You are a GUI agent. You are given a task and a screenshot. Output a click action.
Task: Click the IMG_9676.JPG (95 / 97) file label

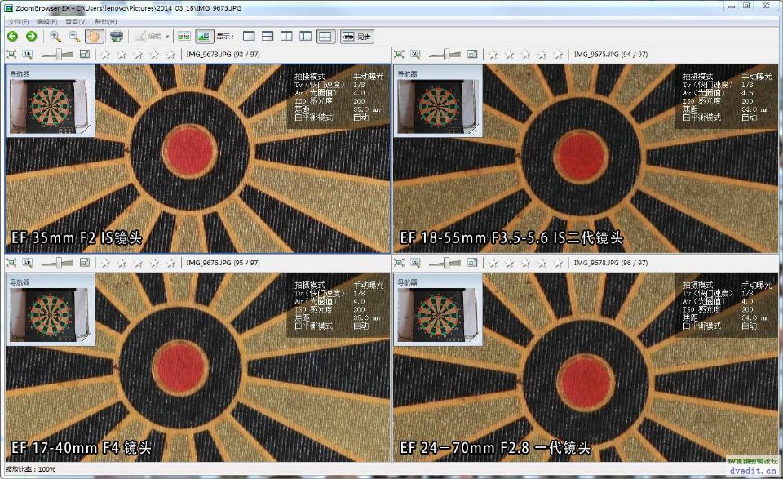(223, 263)
